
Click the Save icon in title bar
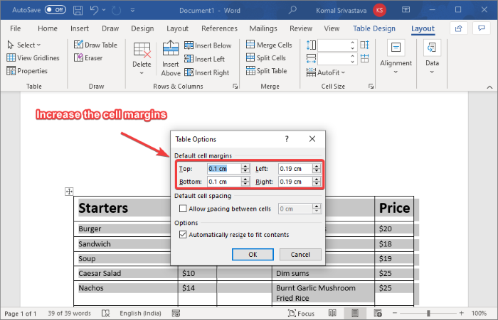[78, 10]
